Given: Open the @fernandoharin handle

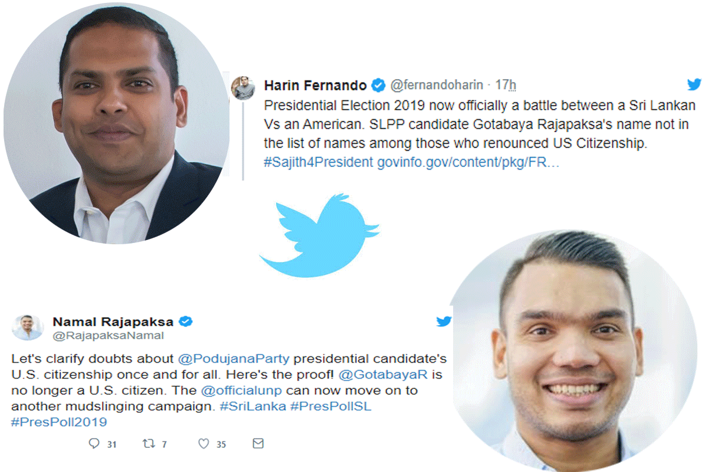Looking at the screenshot, I should [436, 86].
